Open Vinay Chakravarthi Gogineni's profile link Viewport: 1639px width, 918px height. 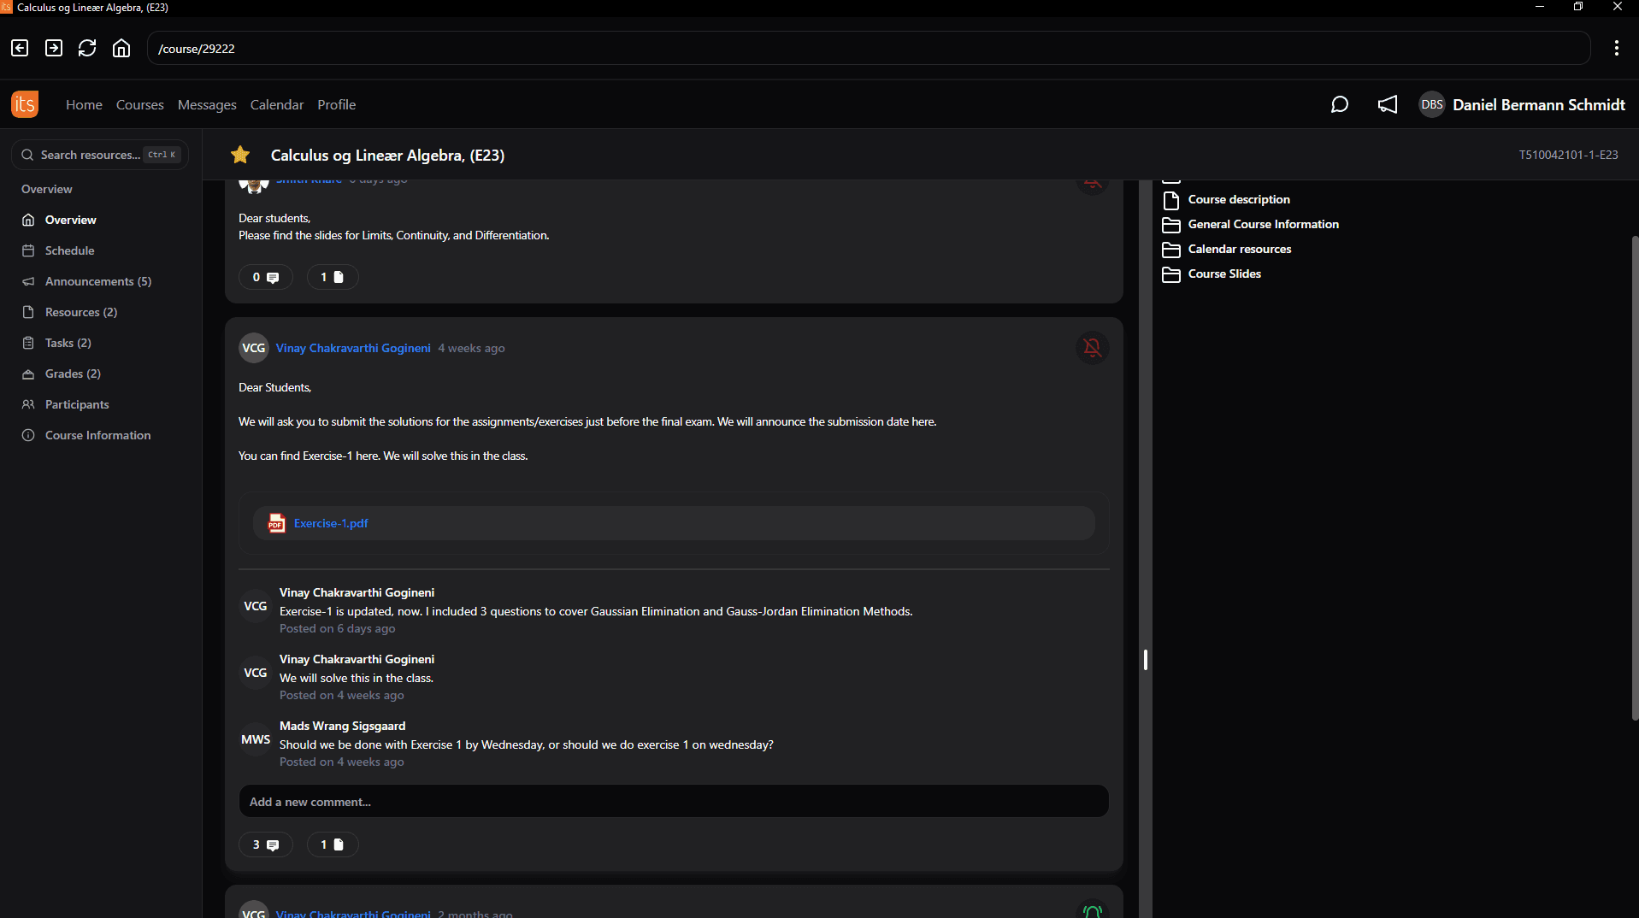click(352, 348)
